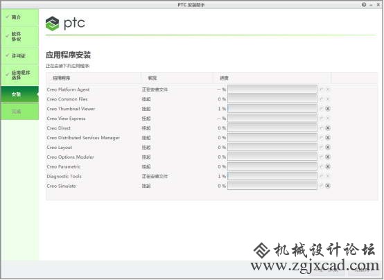
Task: Click 挂起 status link for Creo Simulate
Action: (146, 186)
